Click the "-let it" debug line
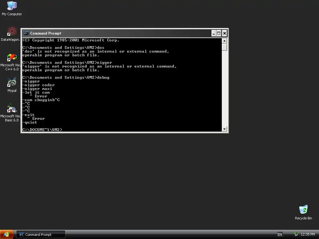The width and height of the screenshot is (319, 239). click(36, 92)
